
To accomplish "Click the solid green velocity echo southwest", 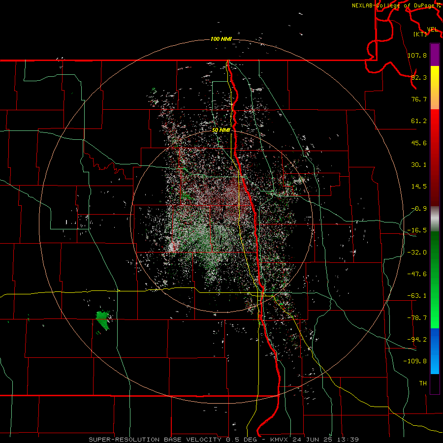I will 103,320.
